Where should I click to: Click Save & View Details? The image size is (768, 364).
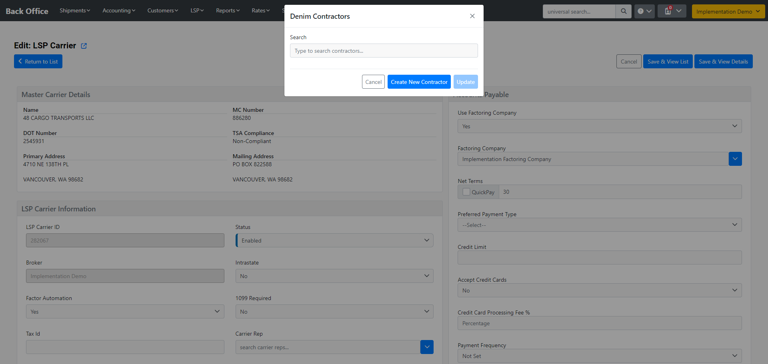pyautogui.click(x=724, y=62)
